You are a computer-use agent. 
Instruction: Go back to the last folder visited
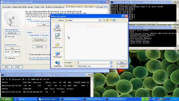click(104, 20)
